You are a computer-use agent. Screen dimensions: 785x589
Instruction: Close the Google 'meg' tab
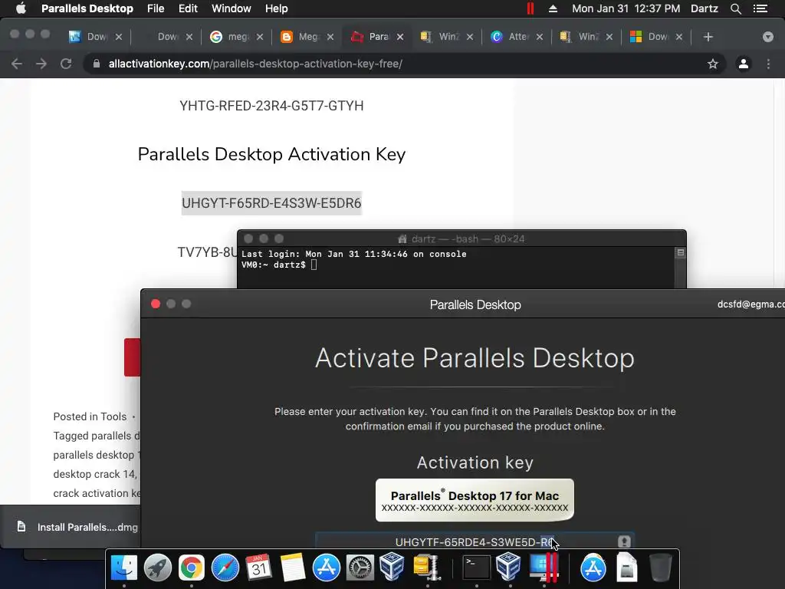click(260, 37)
